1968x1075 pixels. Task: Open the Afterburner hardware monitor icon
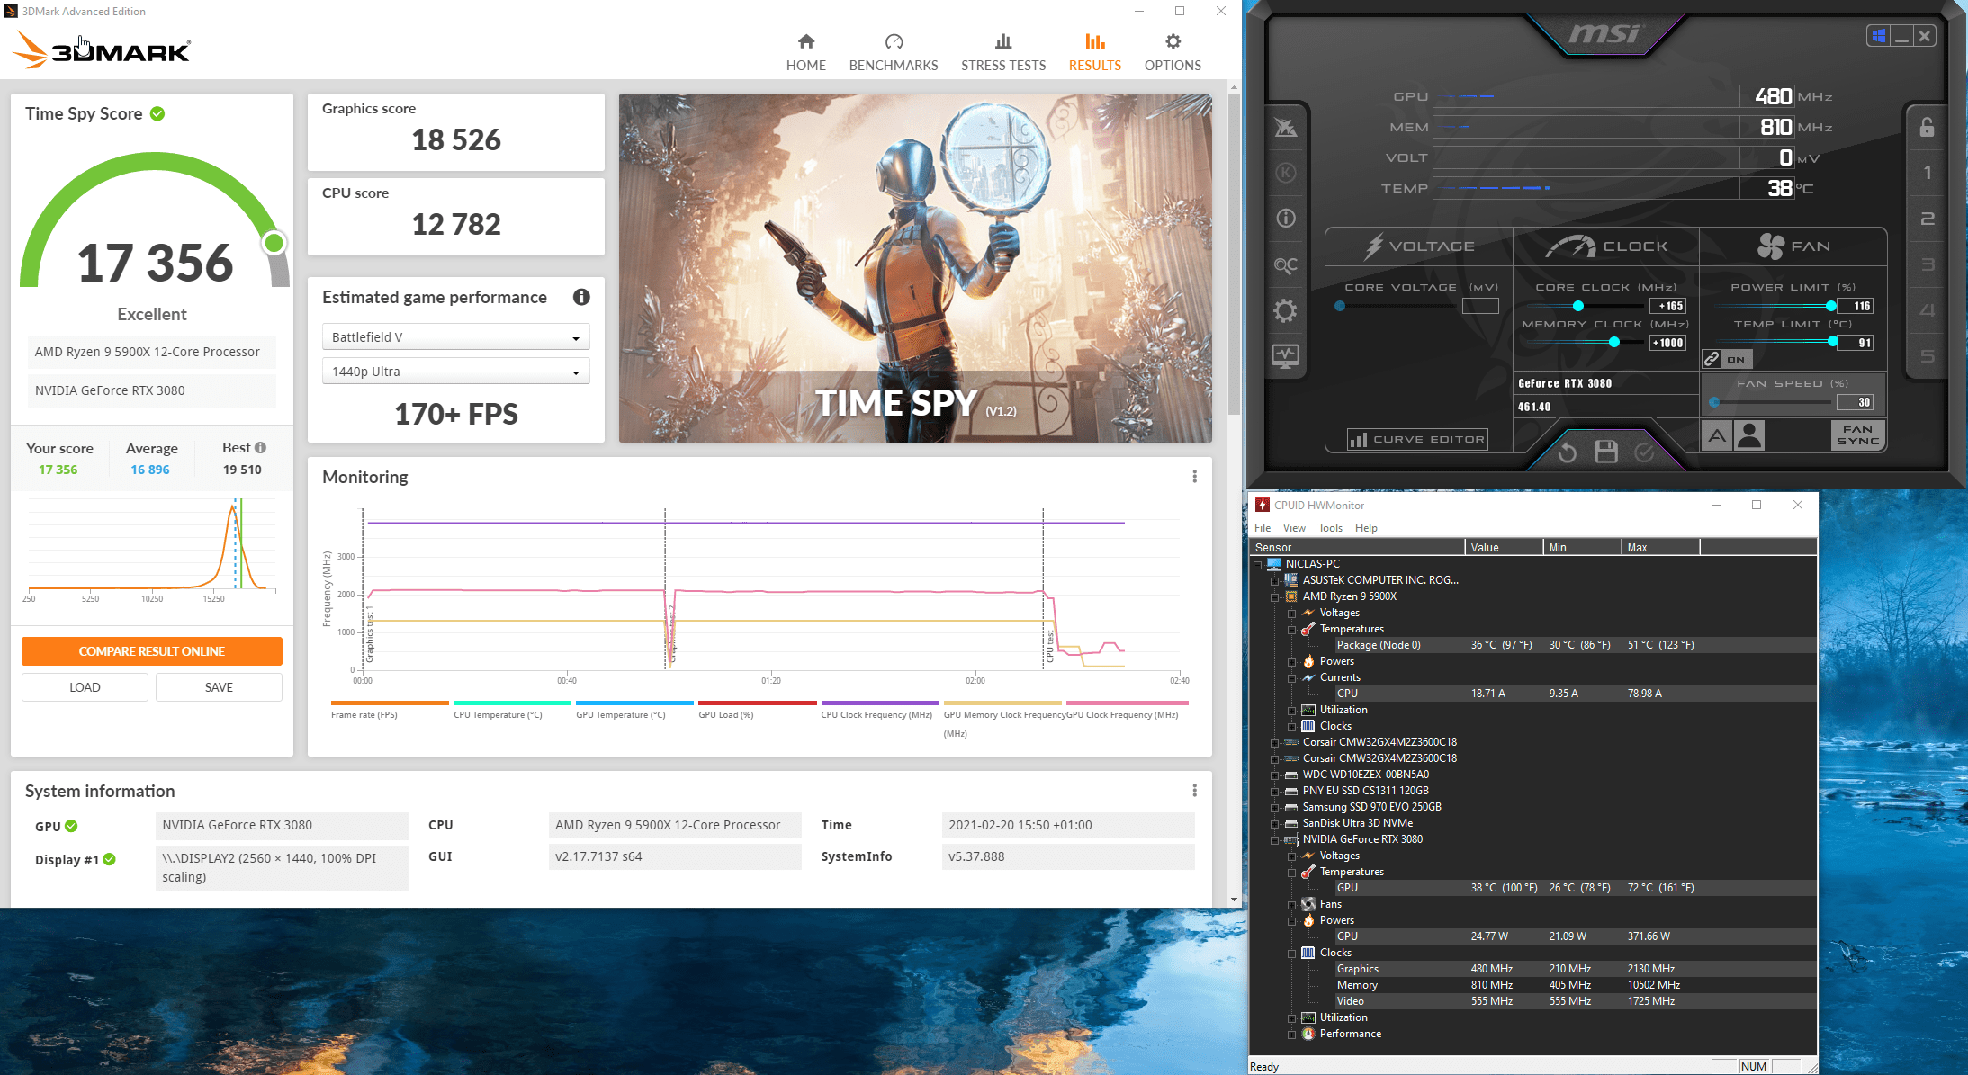click(x=1286, y=357)
